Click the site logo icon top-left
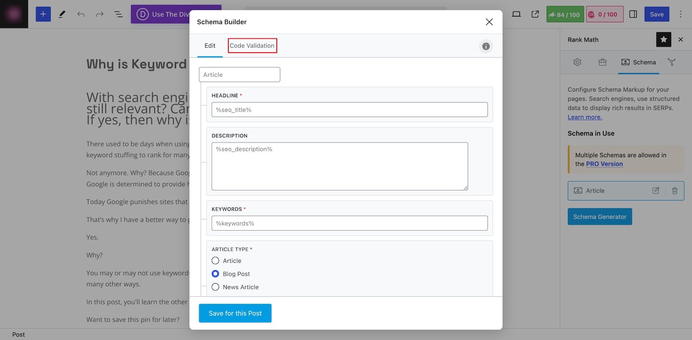Image resolution: width=692 pixels, height=340 pixels. 14,14
